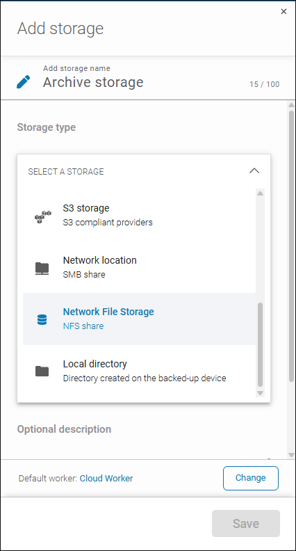Click main panel scroll up arrow

[291, 105]
